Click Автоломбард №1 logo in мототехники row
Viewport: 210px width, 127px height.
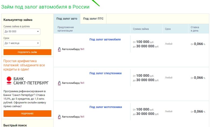click(71, 117)
